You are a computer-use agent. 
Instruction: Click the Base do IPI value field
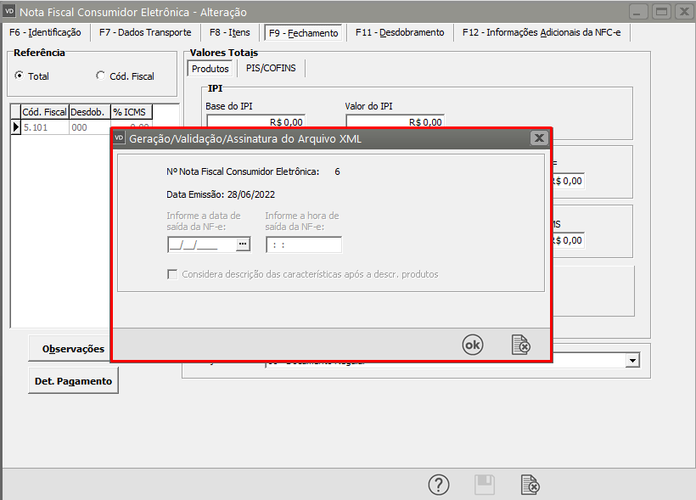click(x=256, y=121)
